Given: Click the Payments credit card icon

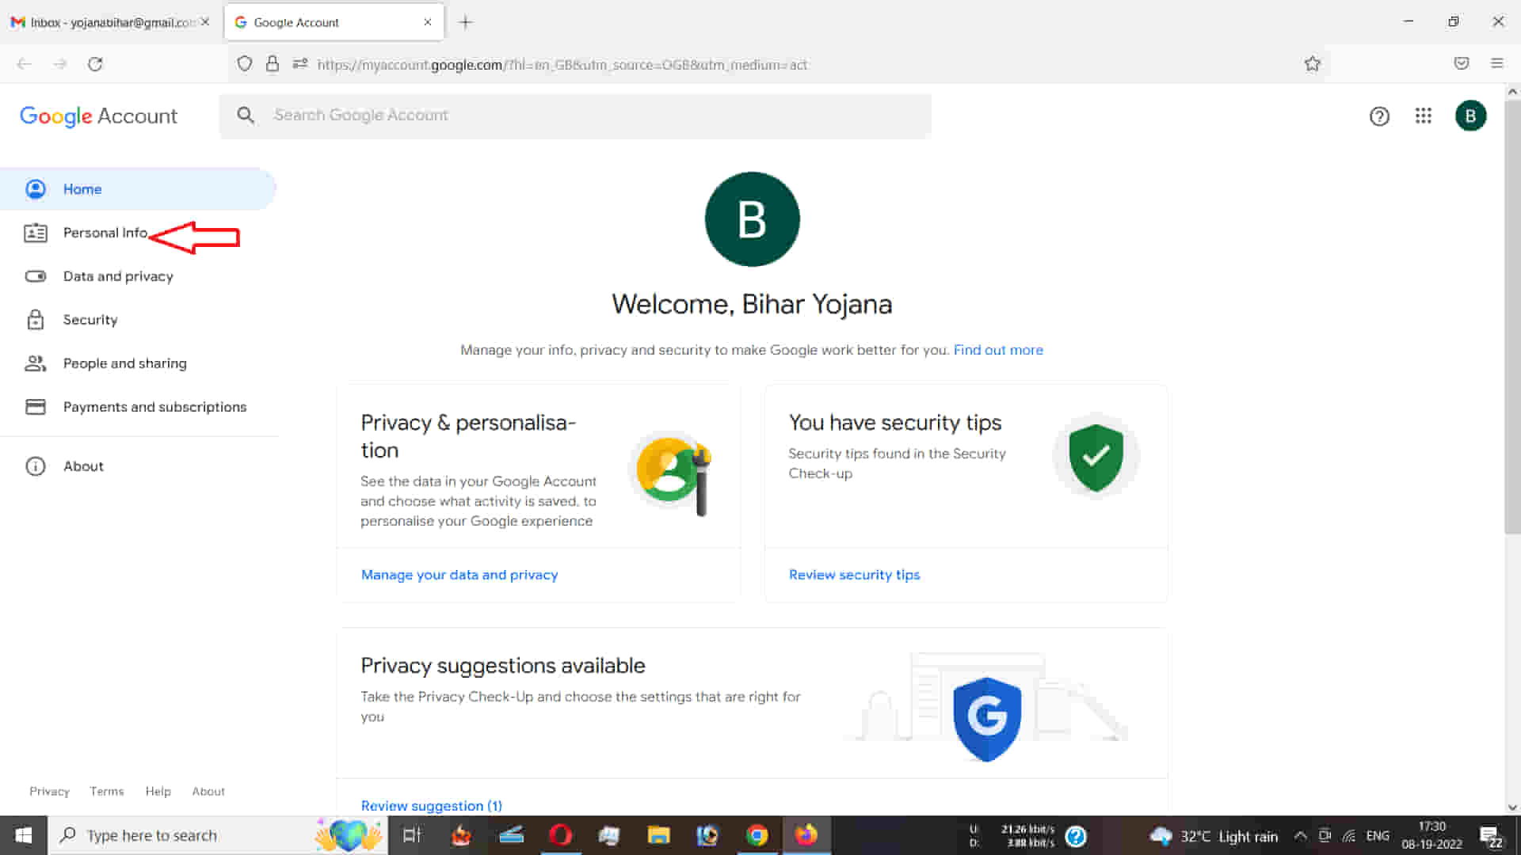Looking at the screenshot, I should (36, 407).
